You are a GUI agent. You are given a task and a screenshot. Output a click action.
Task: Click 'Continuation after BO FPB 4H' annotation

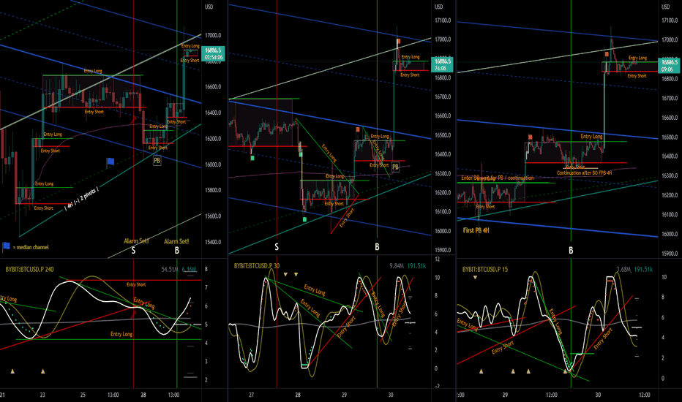click(x=584, y=173)
